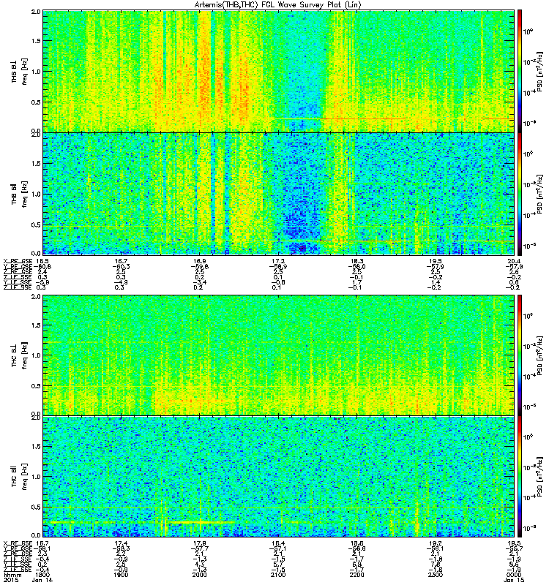Click the X_RE_GSE value 16.9 in the THB table
Image resolution: width=549 pixels, height=585 pixels.
click(199, 261)
